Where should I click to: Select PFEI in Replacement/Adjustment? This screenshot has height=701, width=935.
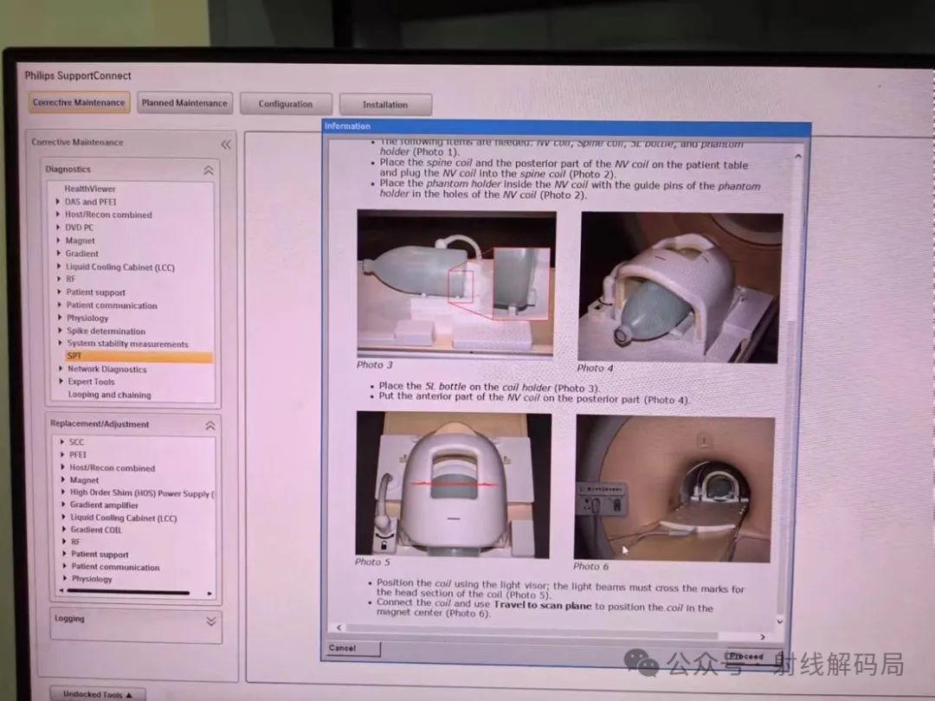point(78,454)
